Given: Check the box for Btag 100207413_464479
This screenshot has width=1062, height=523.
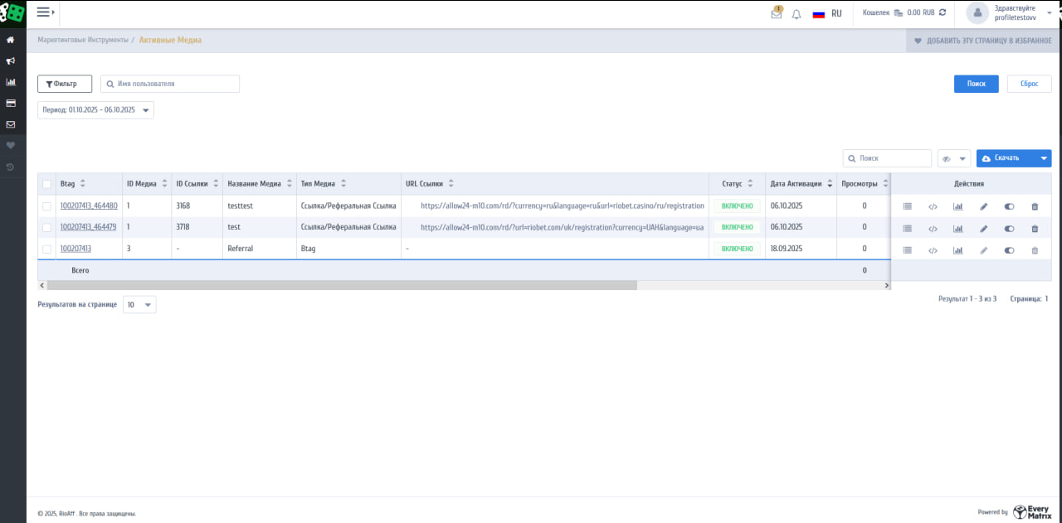Looking at the screenshot, I should pyautogui.click(x=47, y=228).
